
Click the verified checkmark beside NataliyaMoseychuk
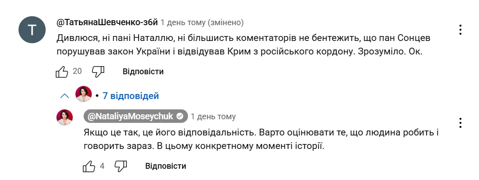click(x=180, y=117)
